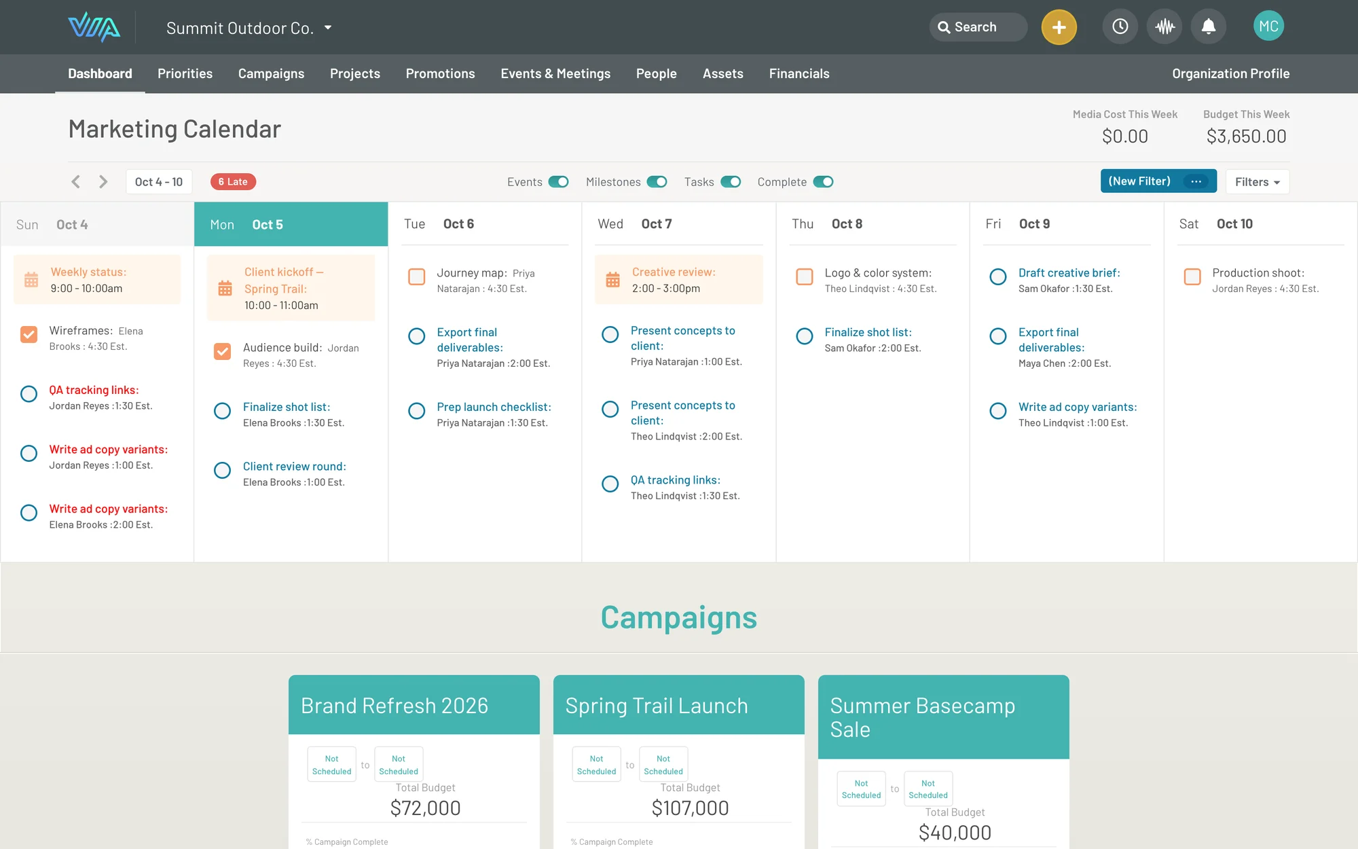Select Spring Trail Launch start date Not Scheduled
This screenshot has width=1358, height=849.
click(596, 765)
